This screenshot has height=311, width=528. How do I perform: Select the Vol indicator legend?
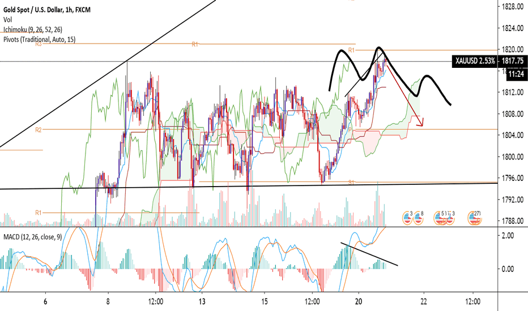pyautogui.click(x=7, y=20)
